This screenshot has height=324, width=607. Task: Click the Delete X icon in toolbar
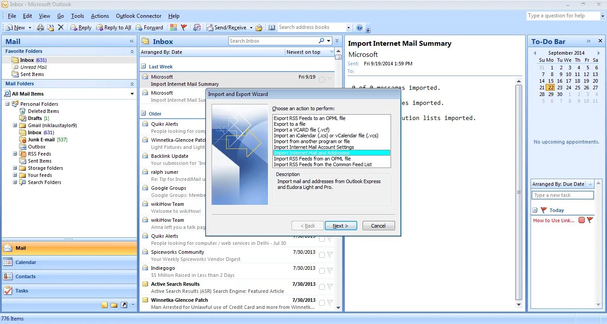point(61,27)
